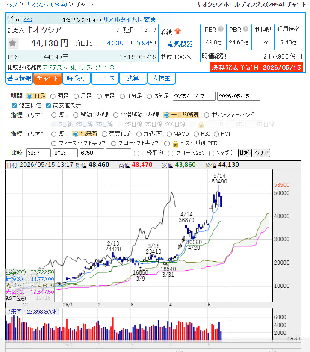Click the 5/14 53490 high label on chart

pyautogui.click(x=219, y=179)
